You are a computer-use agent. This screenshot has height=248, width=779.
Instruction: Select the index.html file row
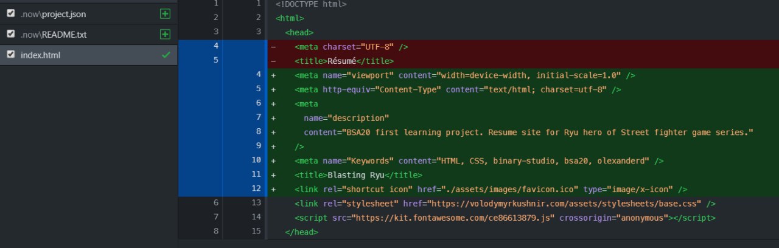point(89,55)
